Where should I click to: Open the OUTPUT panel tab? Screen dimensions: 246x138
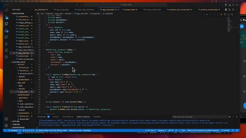click(56, 117)
